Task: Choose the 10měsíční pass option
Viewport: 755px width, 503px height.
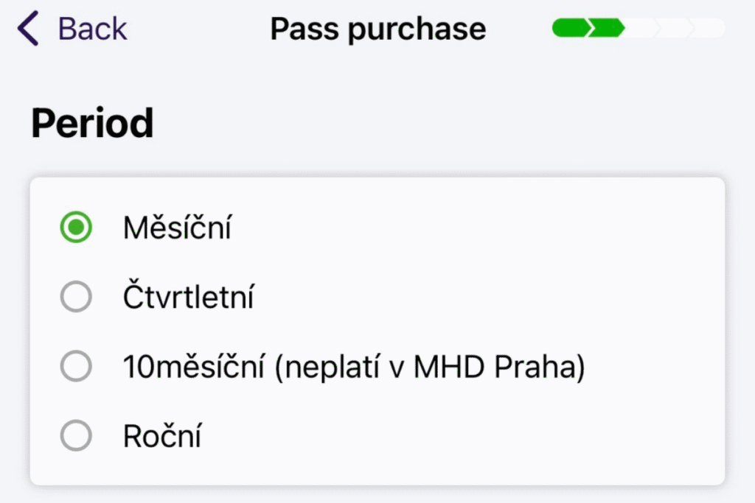Action: point(74,366)
